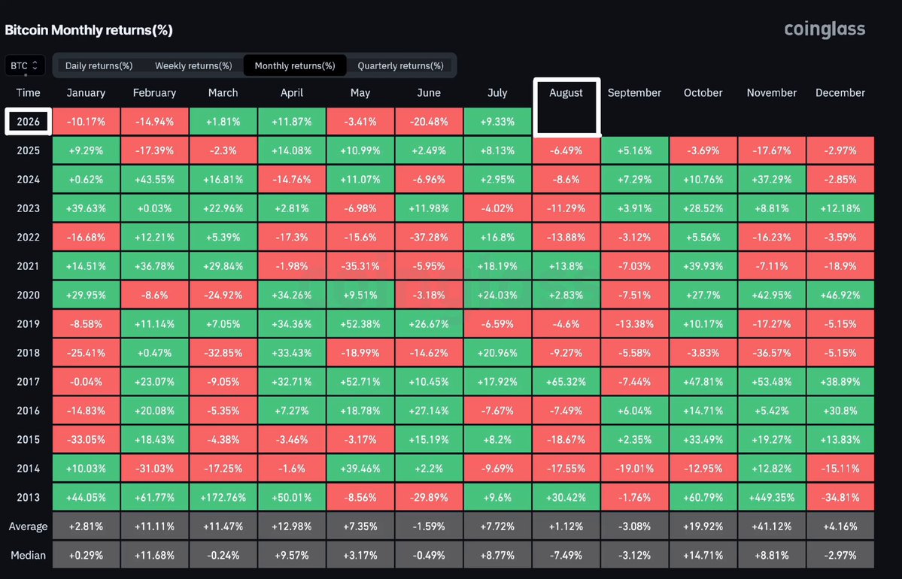Click the 2019 May cell showing +52.38%
This screenshot has height=579, width=902.
coord(360,324)
